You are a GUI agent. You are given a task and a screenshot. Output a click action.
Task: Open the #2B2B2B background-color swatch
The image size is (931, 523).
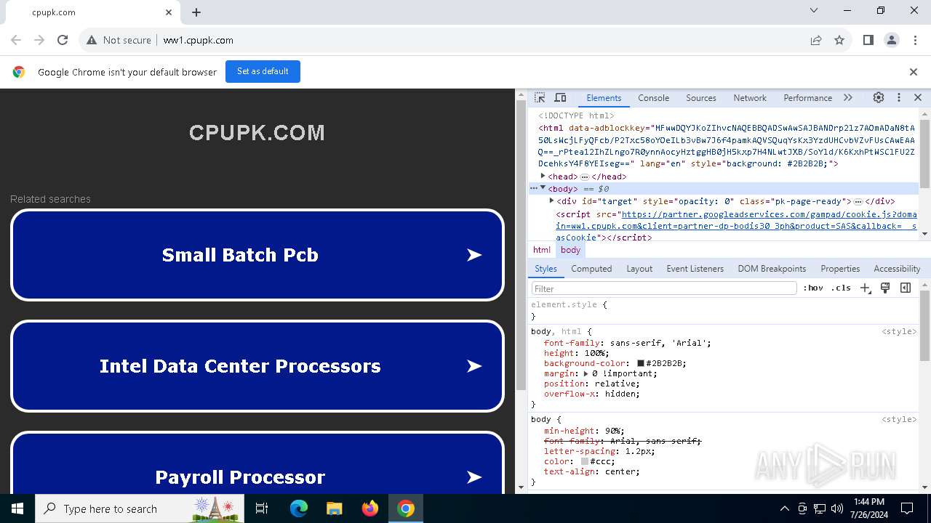tap(641, 363)
